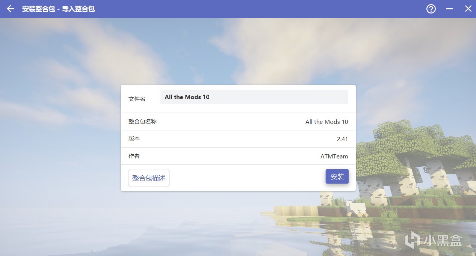The height and width of the screenshot is (256, 476).
Task: Click the 安装 install button
Action: (337, 176)
